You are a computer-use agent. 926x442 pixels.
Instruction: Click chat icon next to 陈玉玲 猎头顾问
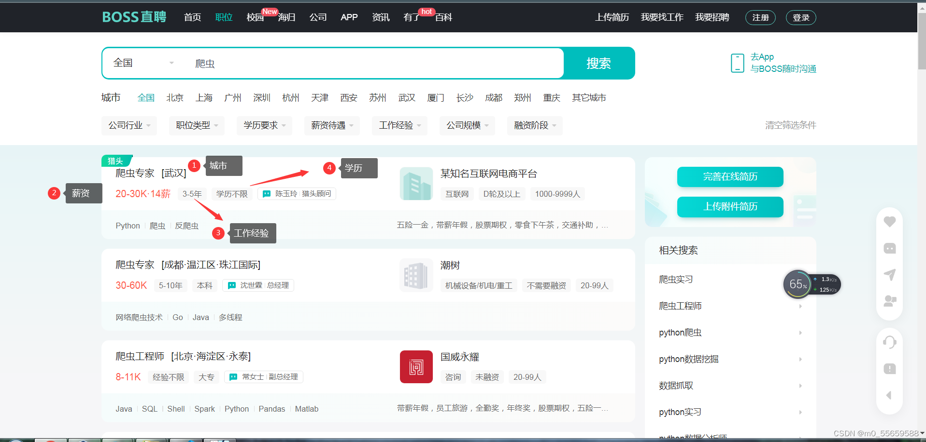pos(267,194)
